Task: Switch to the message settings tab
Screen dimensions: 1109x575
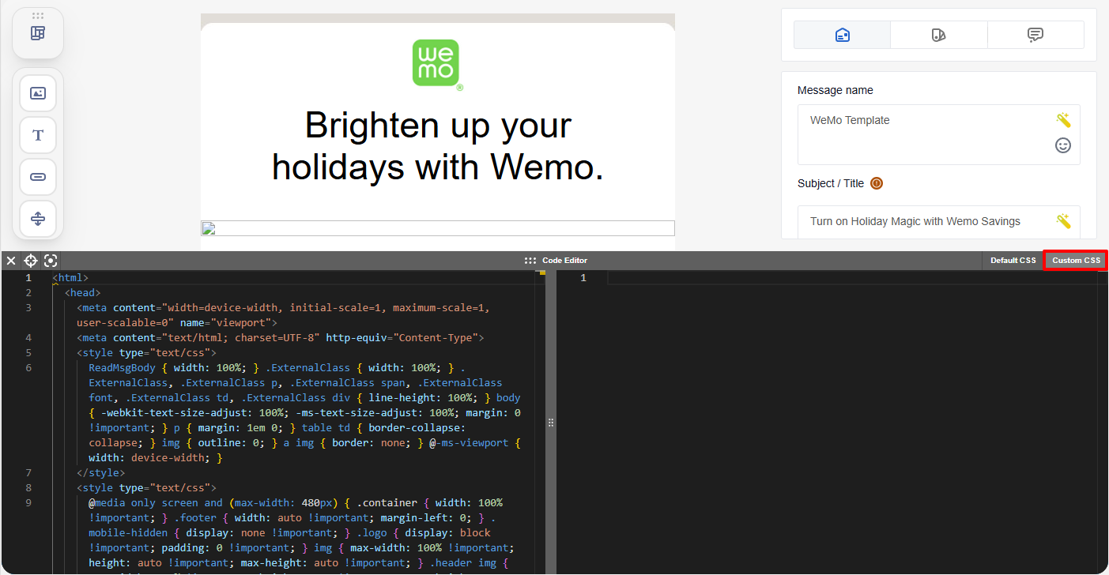Action: point(843,35)
